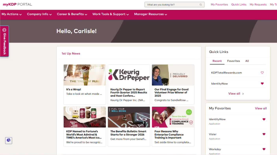Click View all text in Quick Links panel
Image resolution: width=277 pixels, height=155 pixels.
tap(234, 94)
